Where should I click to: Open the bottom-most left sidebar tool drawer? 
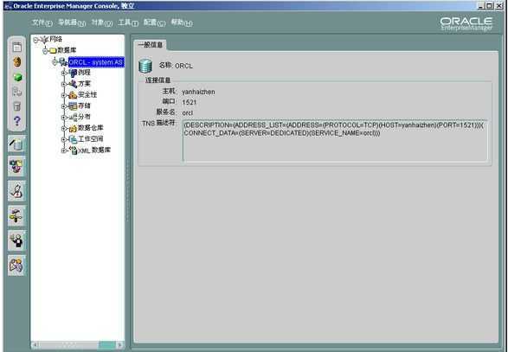[16, 266]
